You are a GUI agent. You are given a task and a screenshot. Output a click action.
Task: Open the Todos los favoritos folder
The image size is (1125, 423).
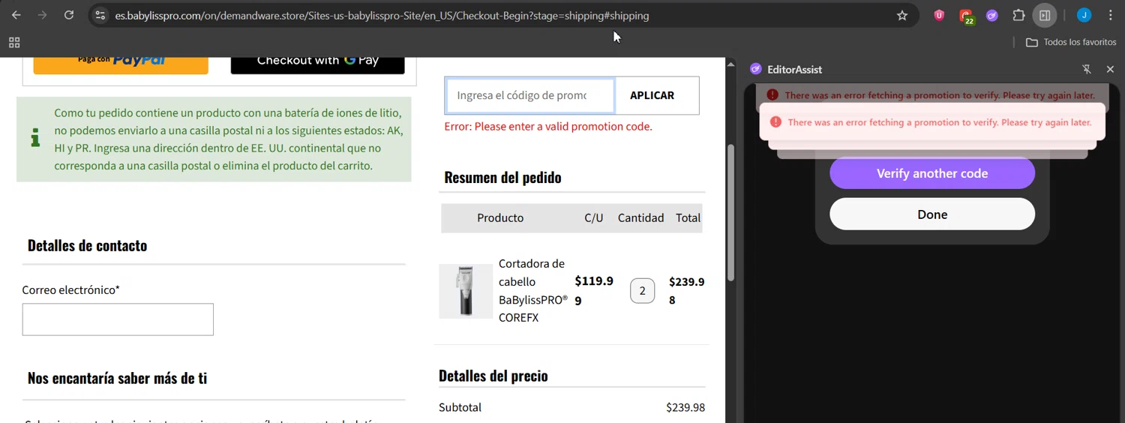pyautogui.click(x=1071, y=42)
